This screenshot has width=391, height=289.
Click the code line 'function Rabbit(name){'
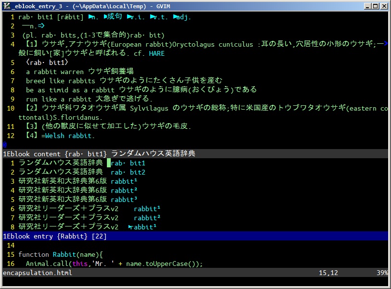pos(60,254)
